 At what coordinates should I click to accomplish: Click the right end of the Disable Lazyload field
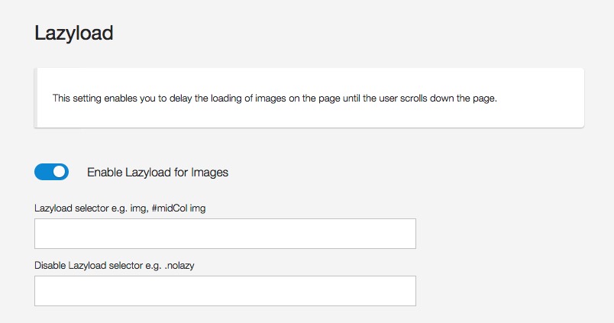[x=405, y=291]
